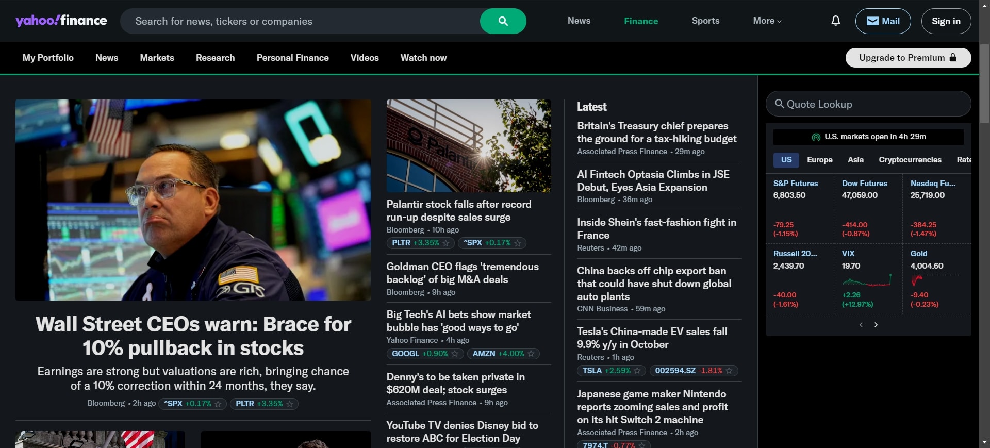Open Nintendo Switch 2 profit article

tap(652, 407)
